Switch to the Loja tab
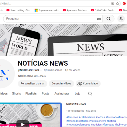The image size is (127, 127). click(x=78, y=94)
